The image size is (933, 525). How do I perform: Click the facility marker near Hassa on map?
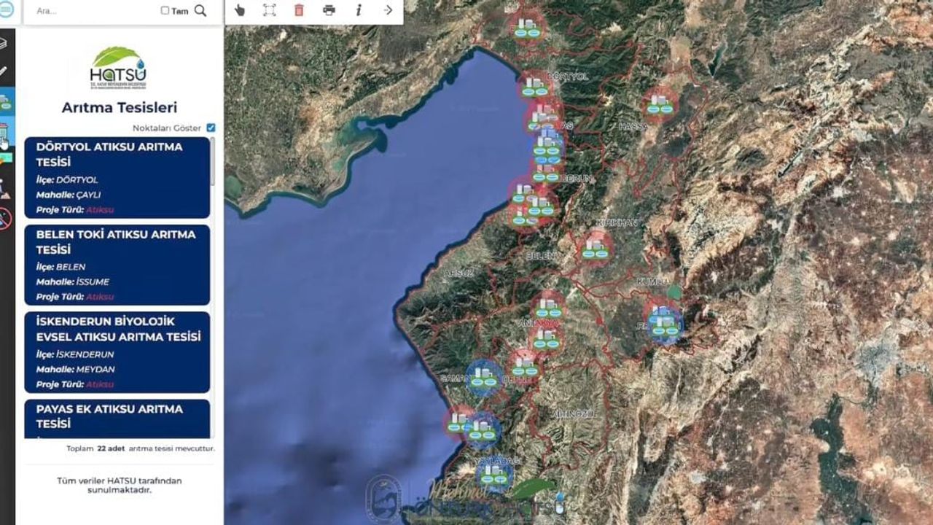(660, 104)
